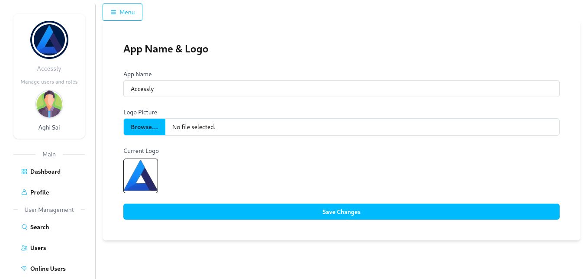583x279 pixels.
Task: Open the Search menu item
Action: [39, 227]
